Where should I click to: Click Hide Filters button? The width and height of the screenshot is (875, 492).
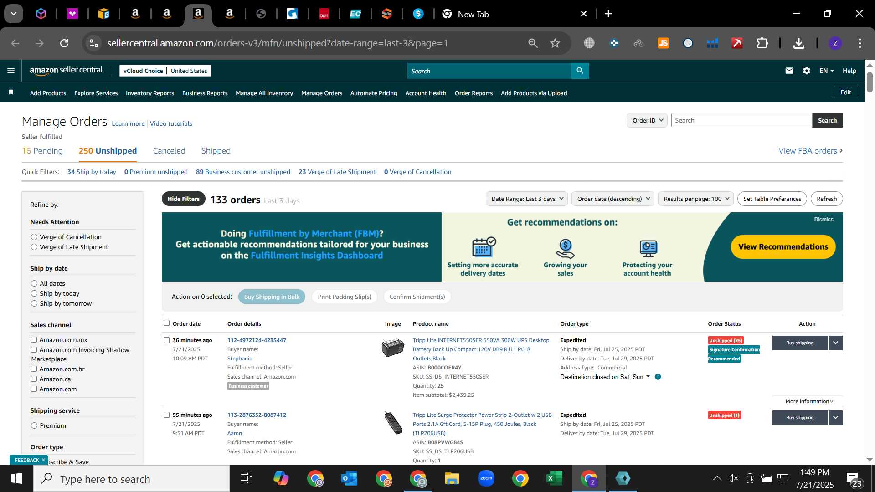click(x=183, y=199)
